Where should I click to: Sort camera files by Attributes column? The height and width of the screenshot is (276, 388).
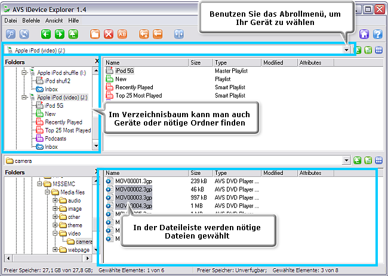[316, 173]
